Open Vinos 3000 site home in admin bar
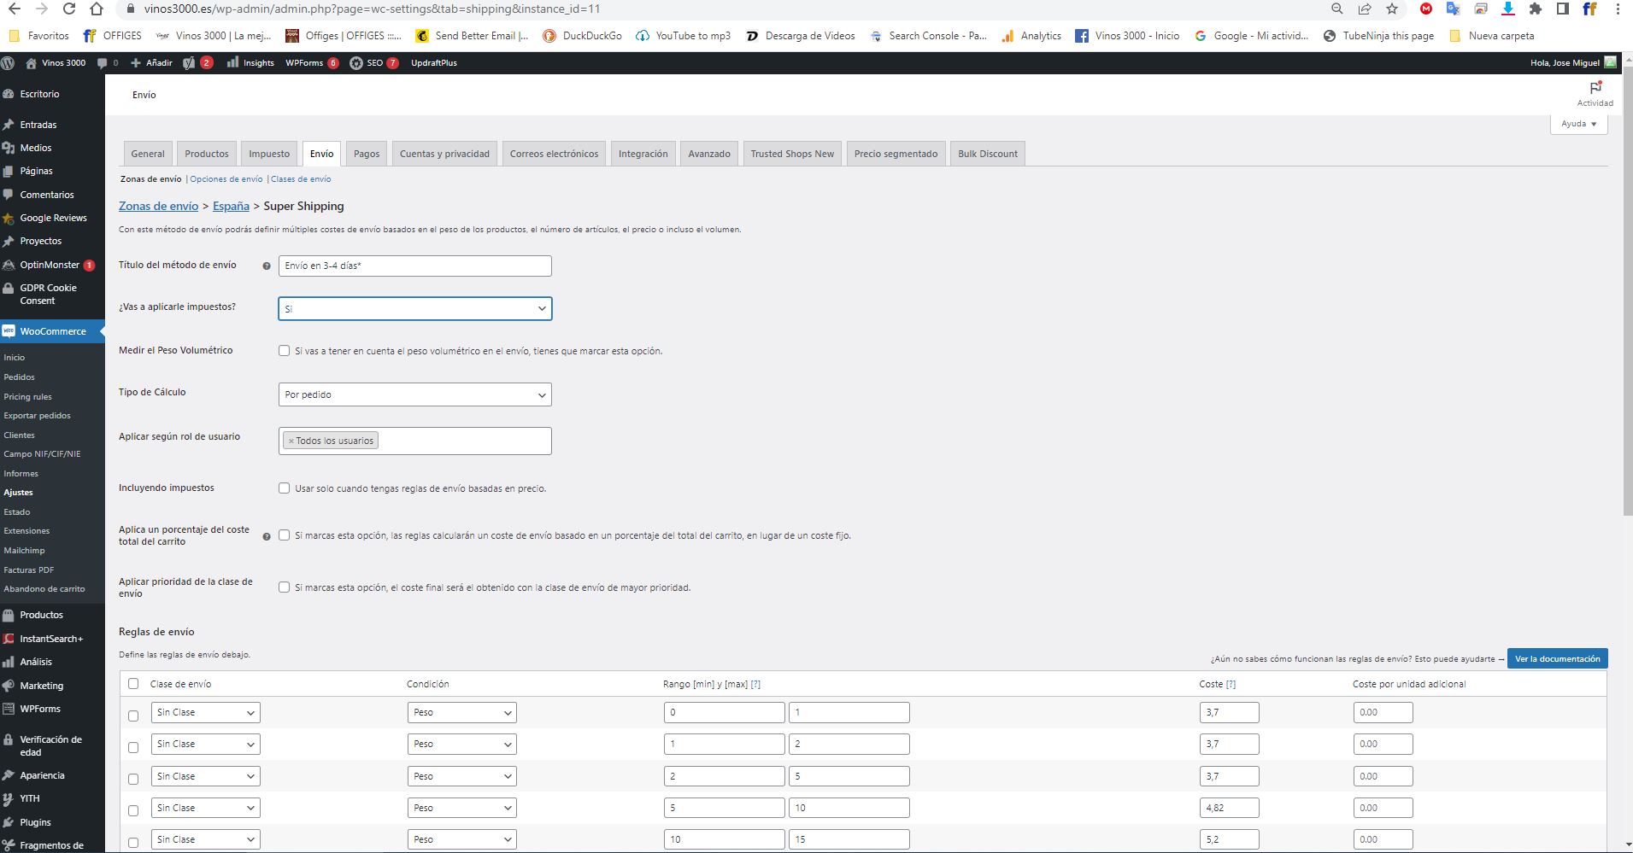 click(x=56, y=62)
